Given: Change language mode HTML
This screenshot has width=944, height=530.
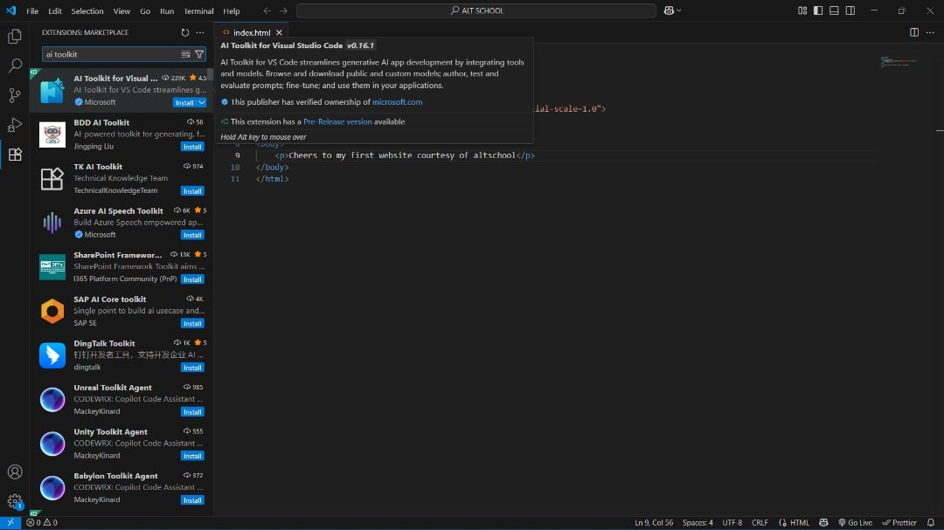Looking at the screenshot, I should pos(800,523).
